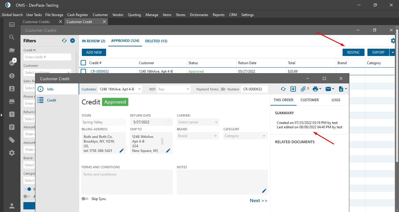Open the Customer dropdown in Customer Credit header
Screen dimensions: 399x212
point(120,89)
